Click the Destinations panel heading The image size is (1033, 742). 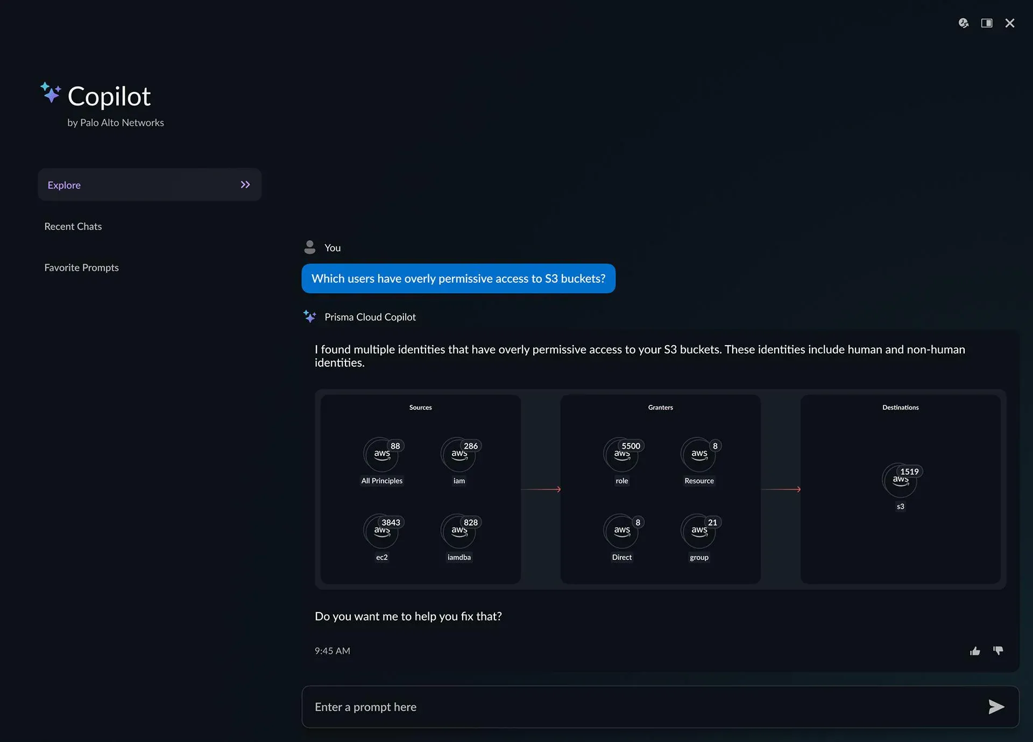click(x=901, y=407)
